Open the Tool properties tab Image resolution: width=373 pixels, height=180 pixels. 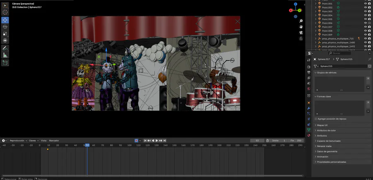(309, 60)
